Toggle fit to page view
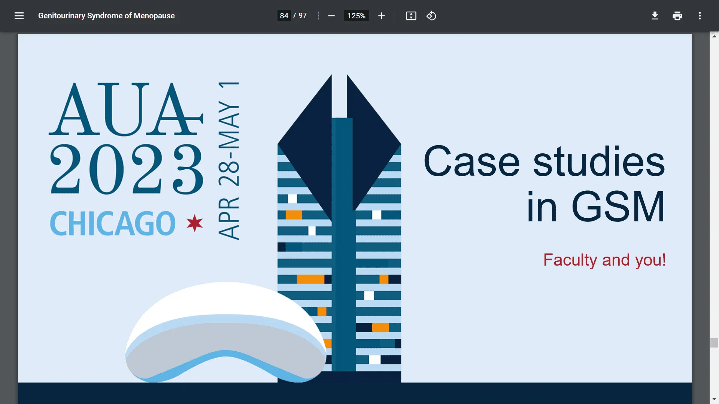This screenshot has width=719, height=404. [411, 16]
